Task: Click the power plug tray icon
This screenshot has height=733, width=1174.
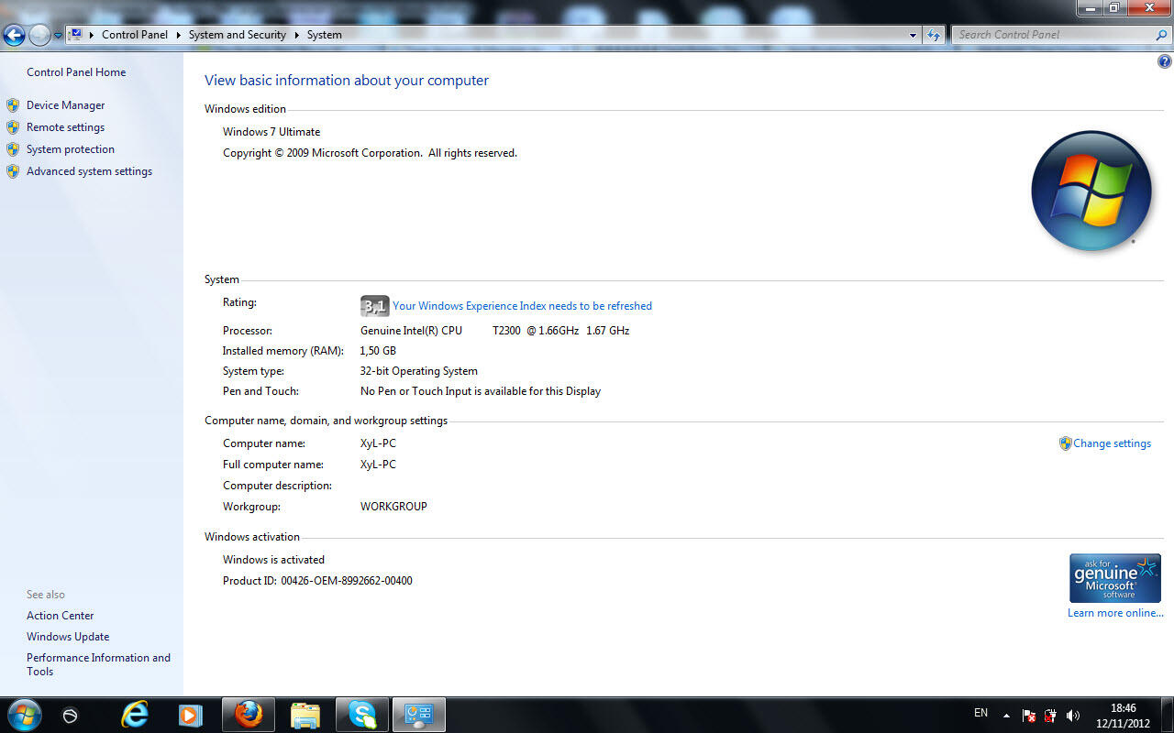Action: [1051, 715]
